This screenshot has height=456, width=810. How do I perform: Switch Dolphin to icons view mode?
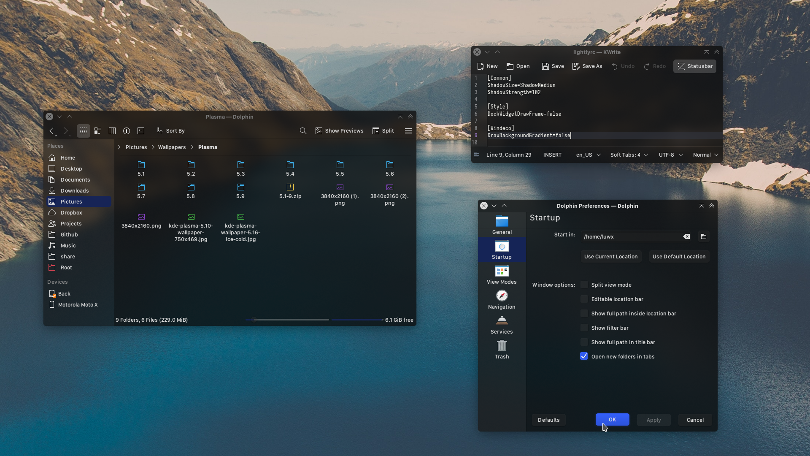[x=84, y=131]
